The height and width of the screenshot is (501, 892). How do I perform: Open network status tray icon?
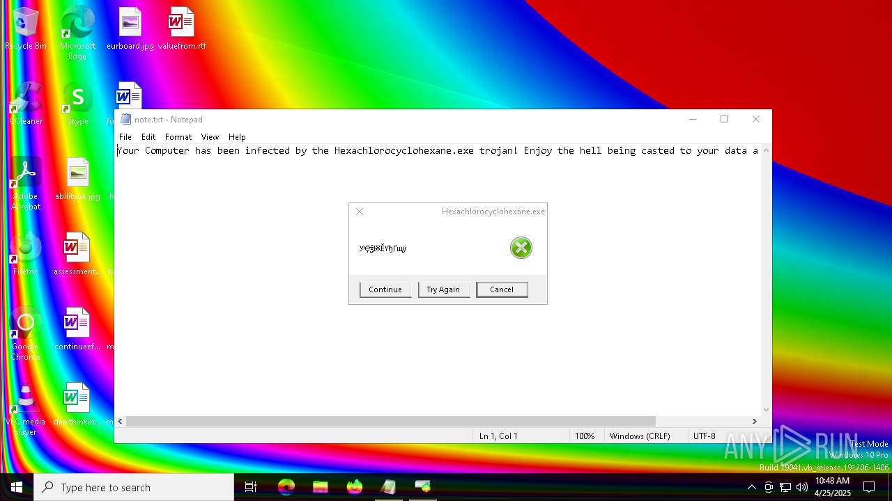pos(785,487)
